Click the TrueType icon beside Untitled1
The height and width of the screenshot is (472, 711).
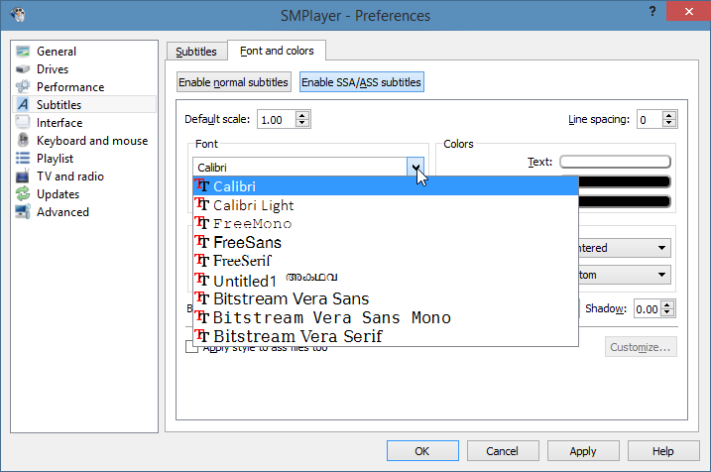202,280
